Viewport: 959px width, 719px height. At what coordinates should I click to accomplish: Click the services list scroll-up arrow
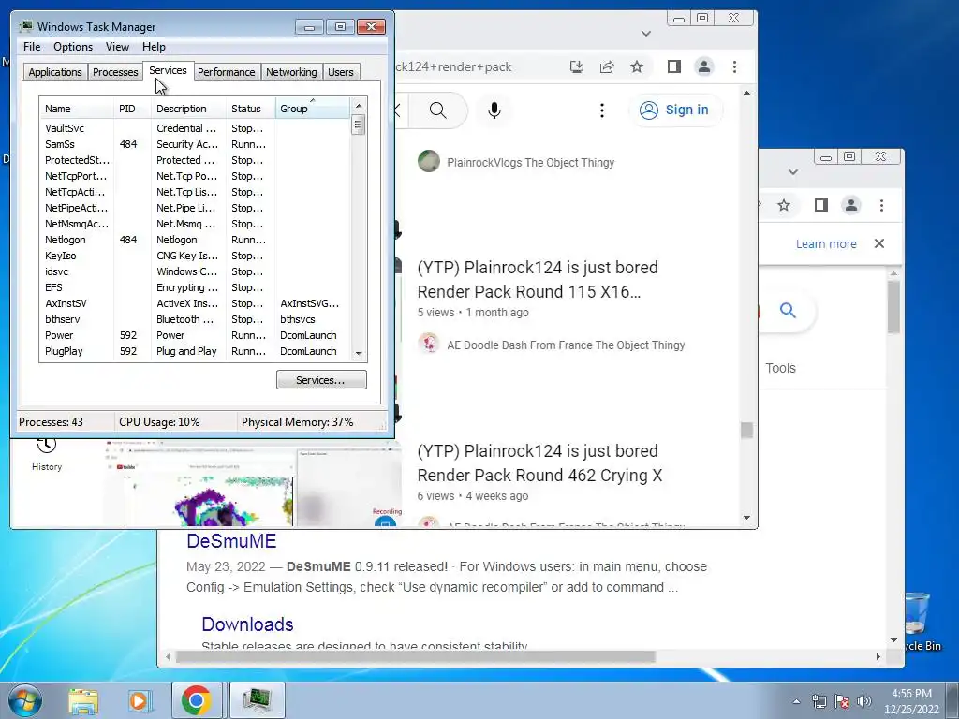point(359,105)
